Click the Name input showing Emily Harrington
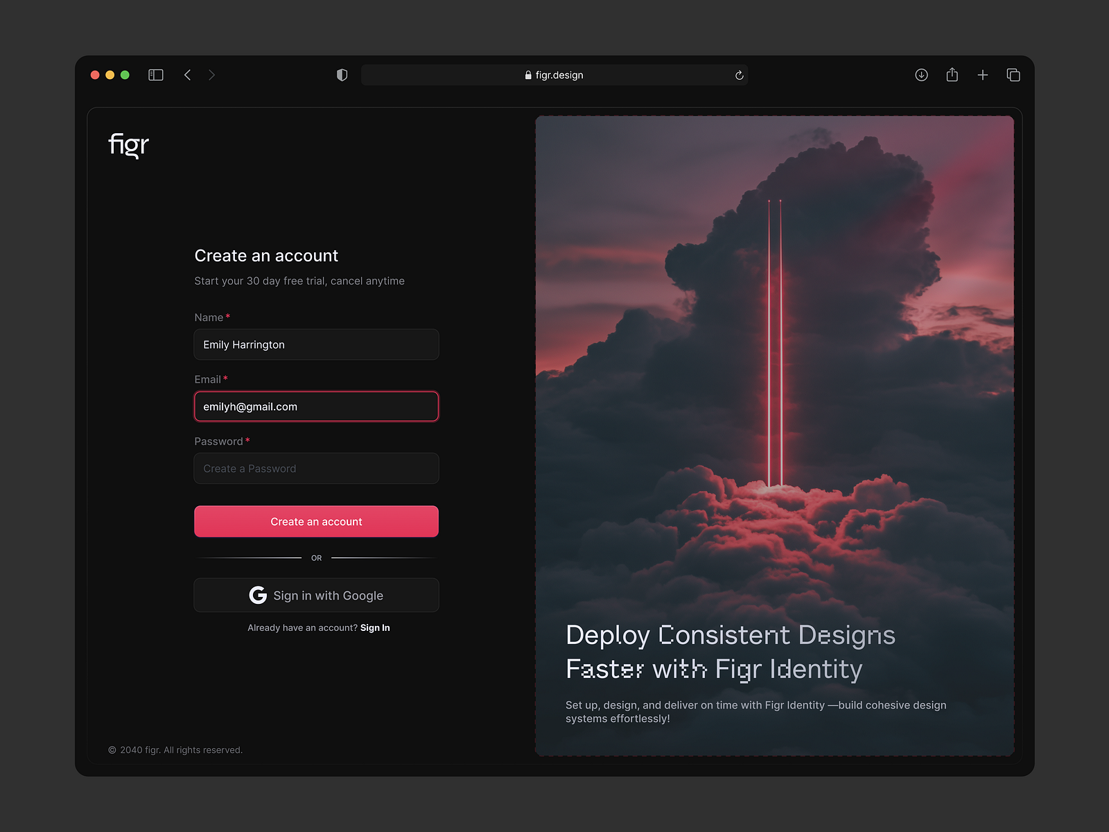Image resolution: width=1109 pixels, height=832 pixels. [316, 344]
